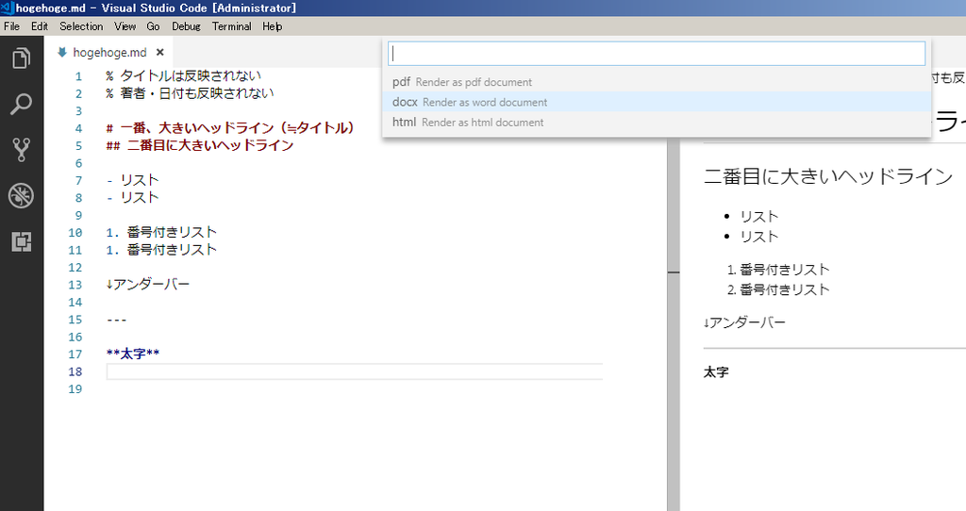Click line number 1 in the gutter
The width and height of the screenshot is (966, 511).
tap(78, 76)
